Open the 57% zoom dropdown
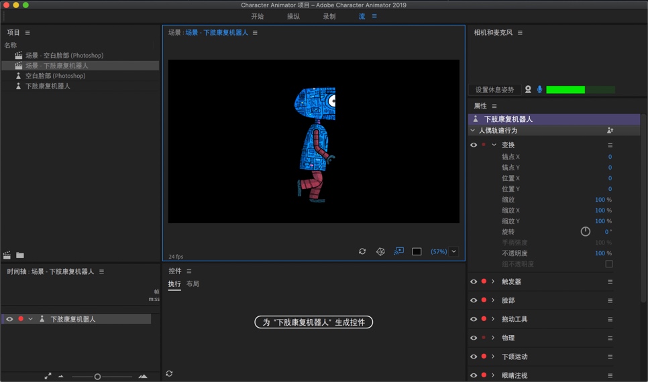The height and width of the screenshot is (382, 648). click(x=453, y=251)
